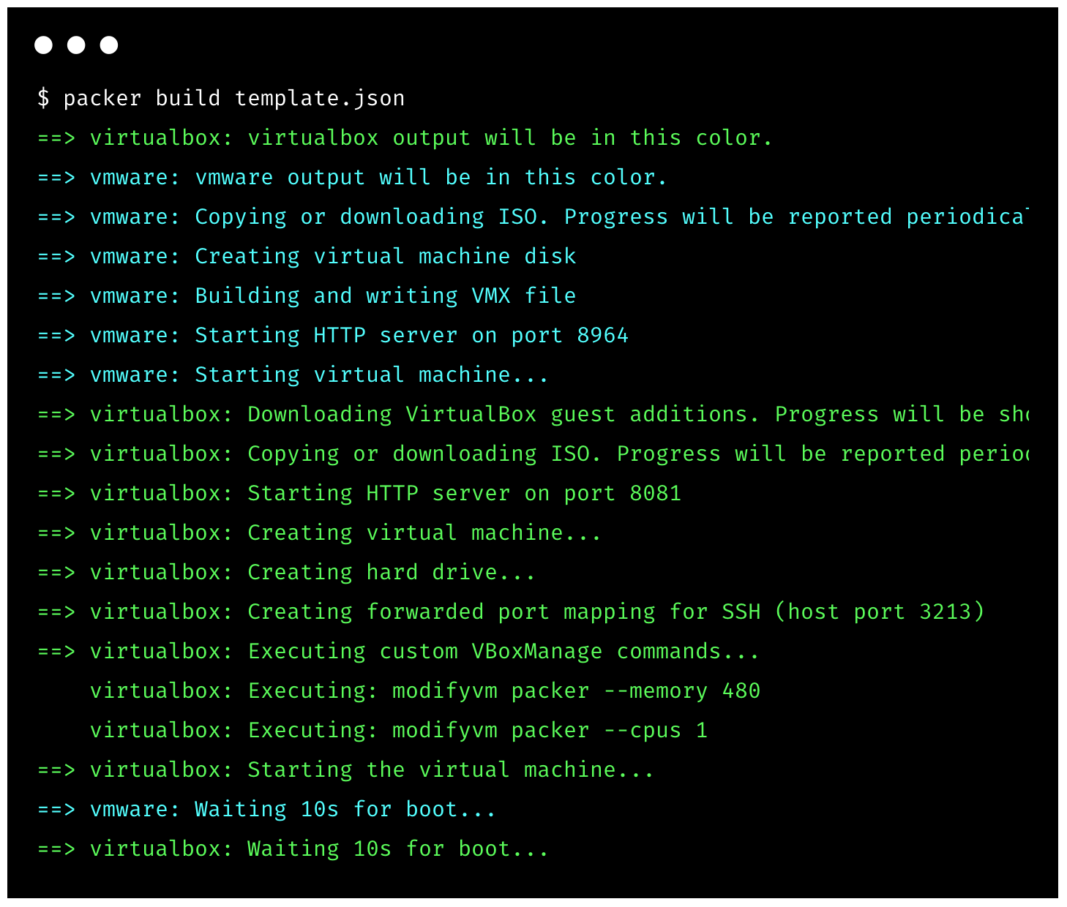Select "Building and writing VMX file" line
This screenshot has width=1067, height=907.
click(307, 296)
